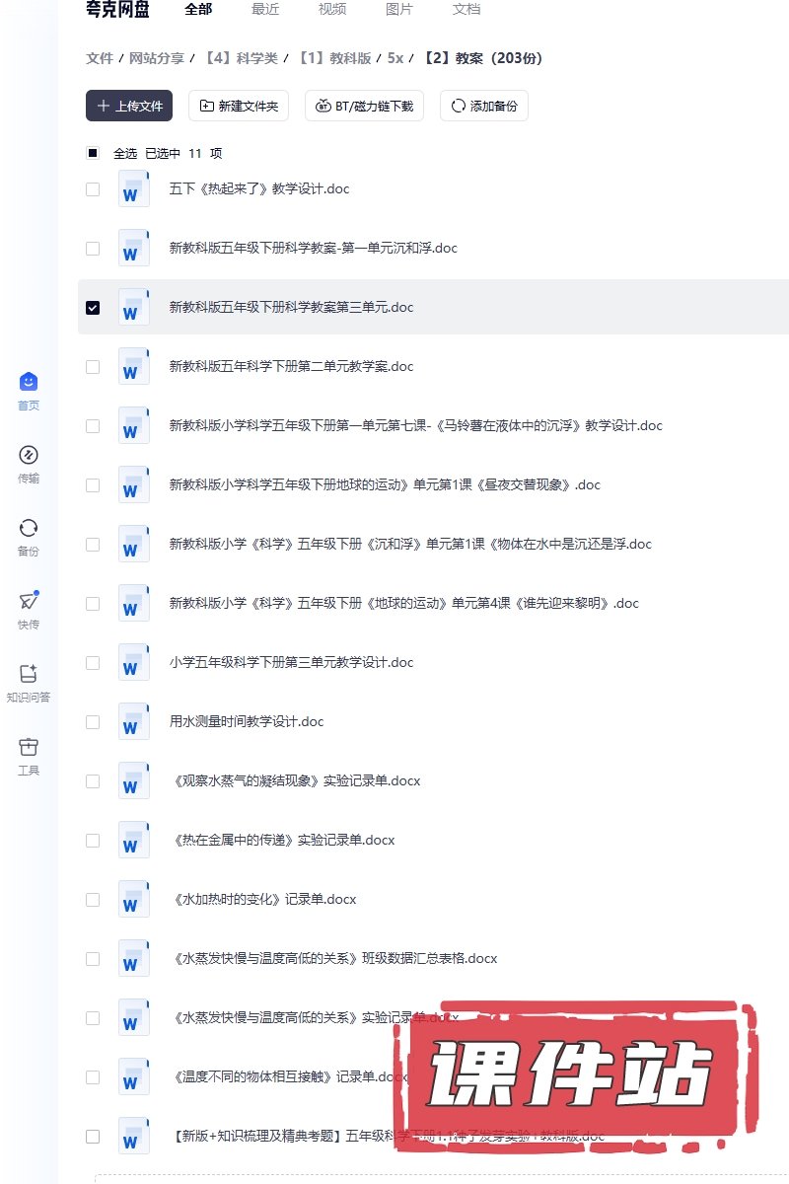Click Word icon for 用水测量时间教学设计.doc

(133, 721)
